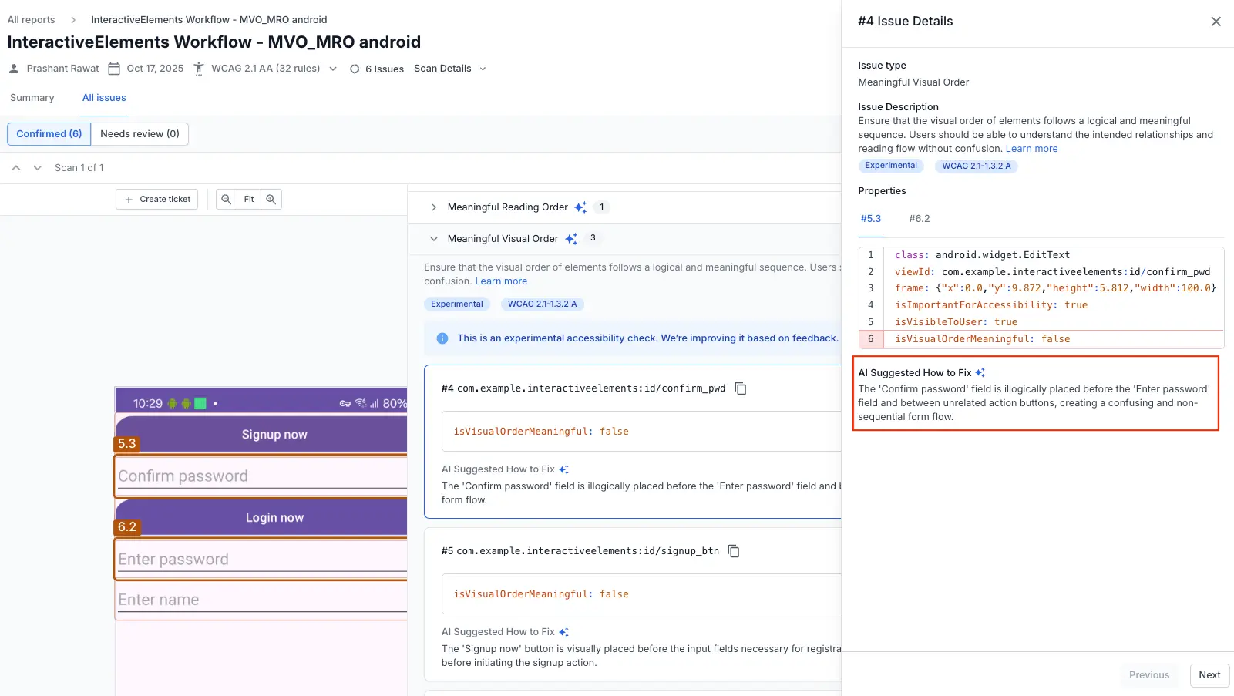Copy the signup_btn element identifier
This screenshot has height=696, width=1234.
pos(732,551)
